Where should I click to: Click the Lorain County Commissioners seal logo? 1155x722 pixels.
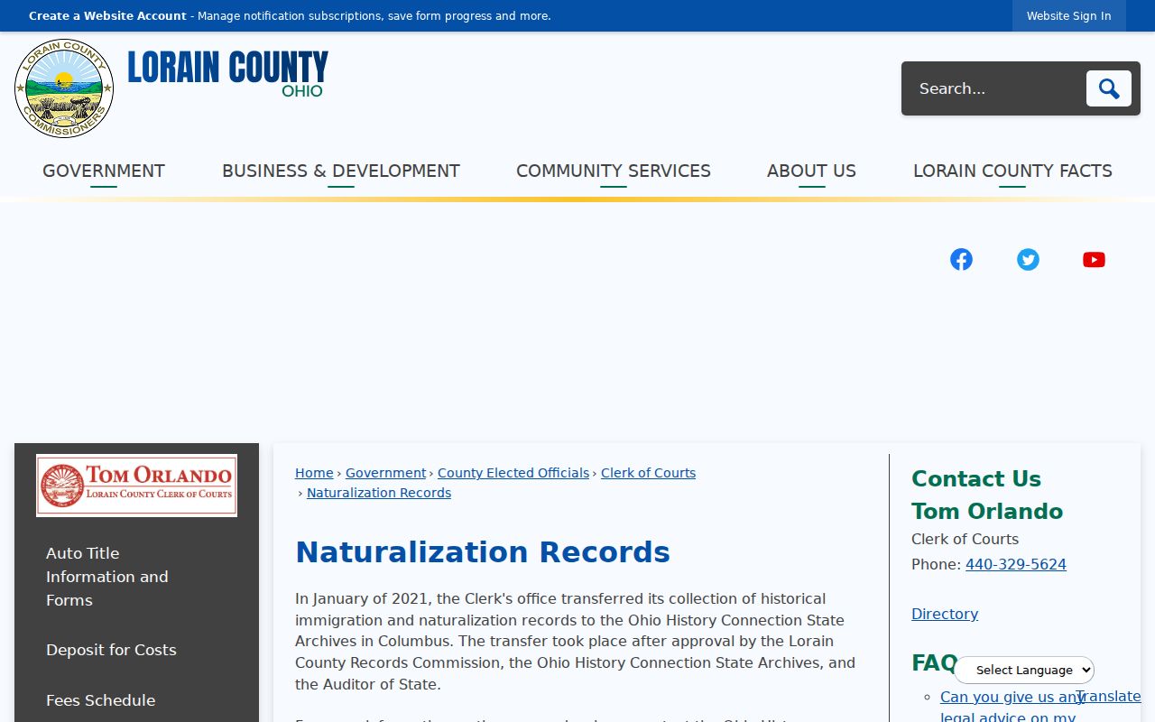[64, 88]
